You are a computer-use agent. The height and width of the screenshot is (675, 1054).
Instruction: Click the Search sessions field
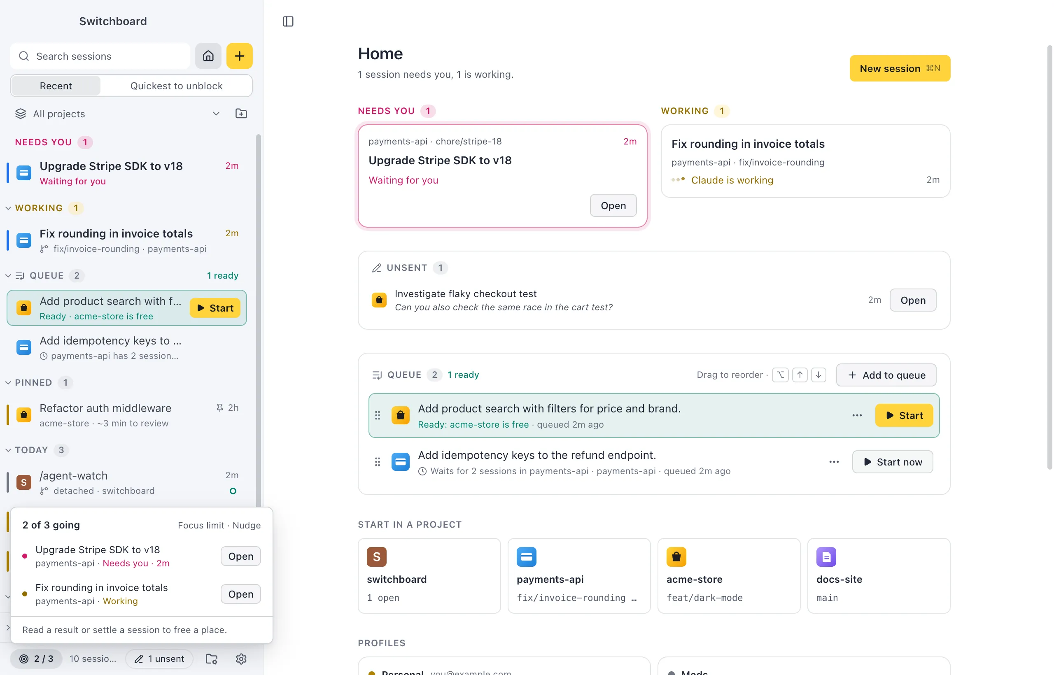tap(100, 56)
